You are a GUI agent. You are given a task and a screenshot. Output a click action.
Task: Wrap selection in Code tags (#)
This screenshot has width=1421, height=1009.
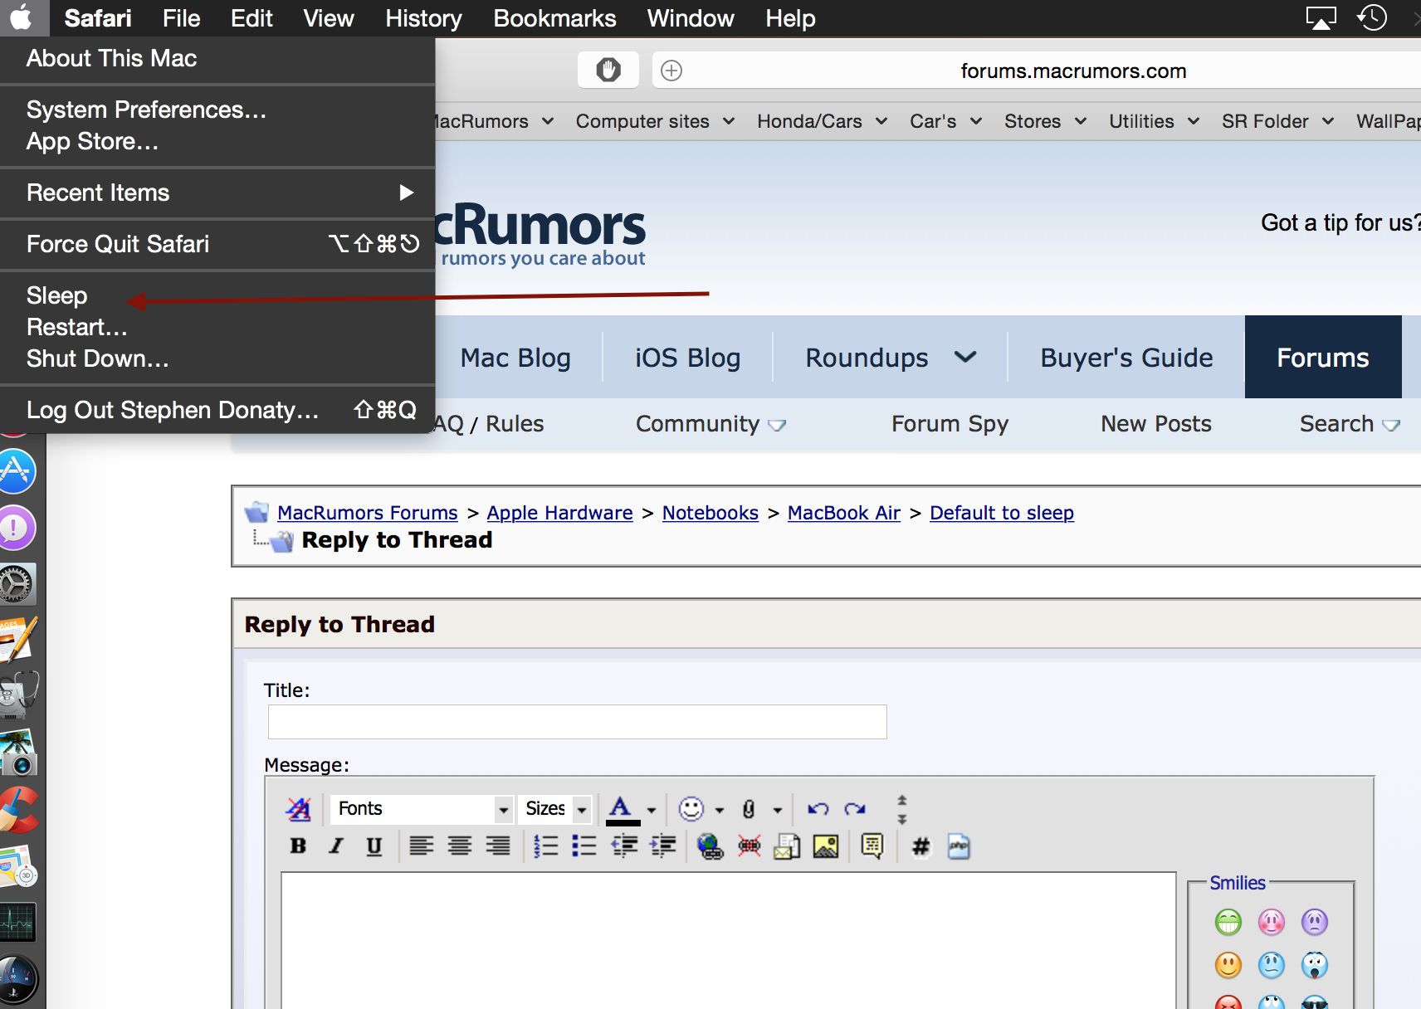pyautogui.click(x=920, y=846)
